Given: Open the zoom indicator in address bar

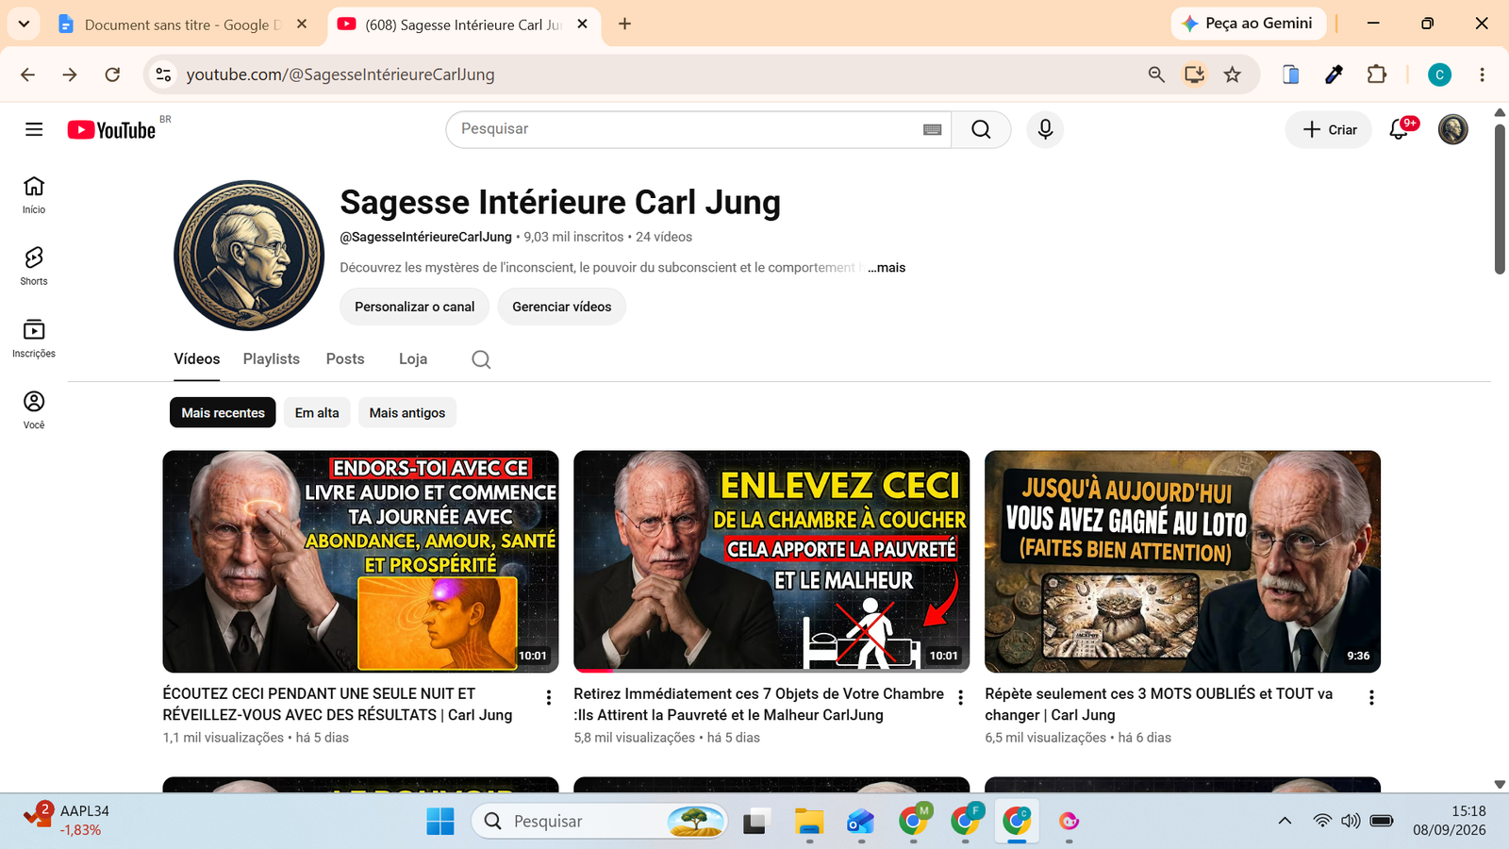Looking at the screenshot, I should click(1156, 75).
